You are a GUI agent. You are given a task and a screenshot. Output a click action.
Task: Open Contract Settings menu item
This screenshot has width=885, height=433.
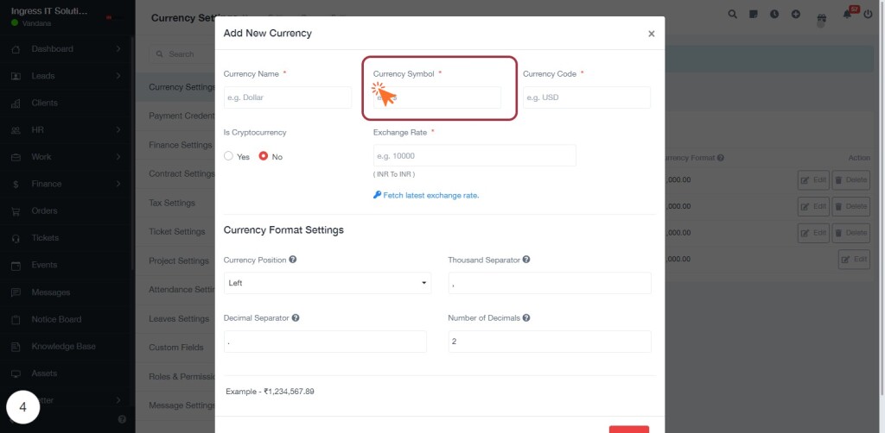(x=181, y=173)
